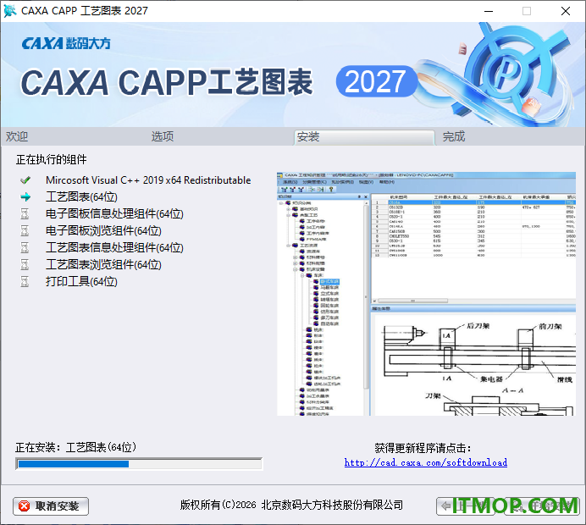Click the 正在安装: 工艺图表(64位) status text
This screenshot has width=586, height=525.
76,447
